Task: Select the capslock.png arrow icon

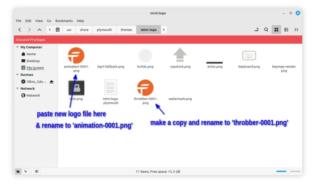Action: point(180,55)
